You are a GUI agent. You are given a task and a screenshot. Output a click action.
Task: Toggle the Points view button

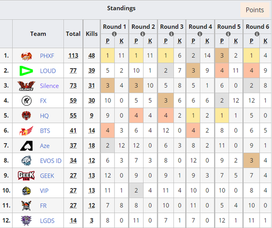(x=255, y=10)
